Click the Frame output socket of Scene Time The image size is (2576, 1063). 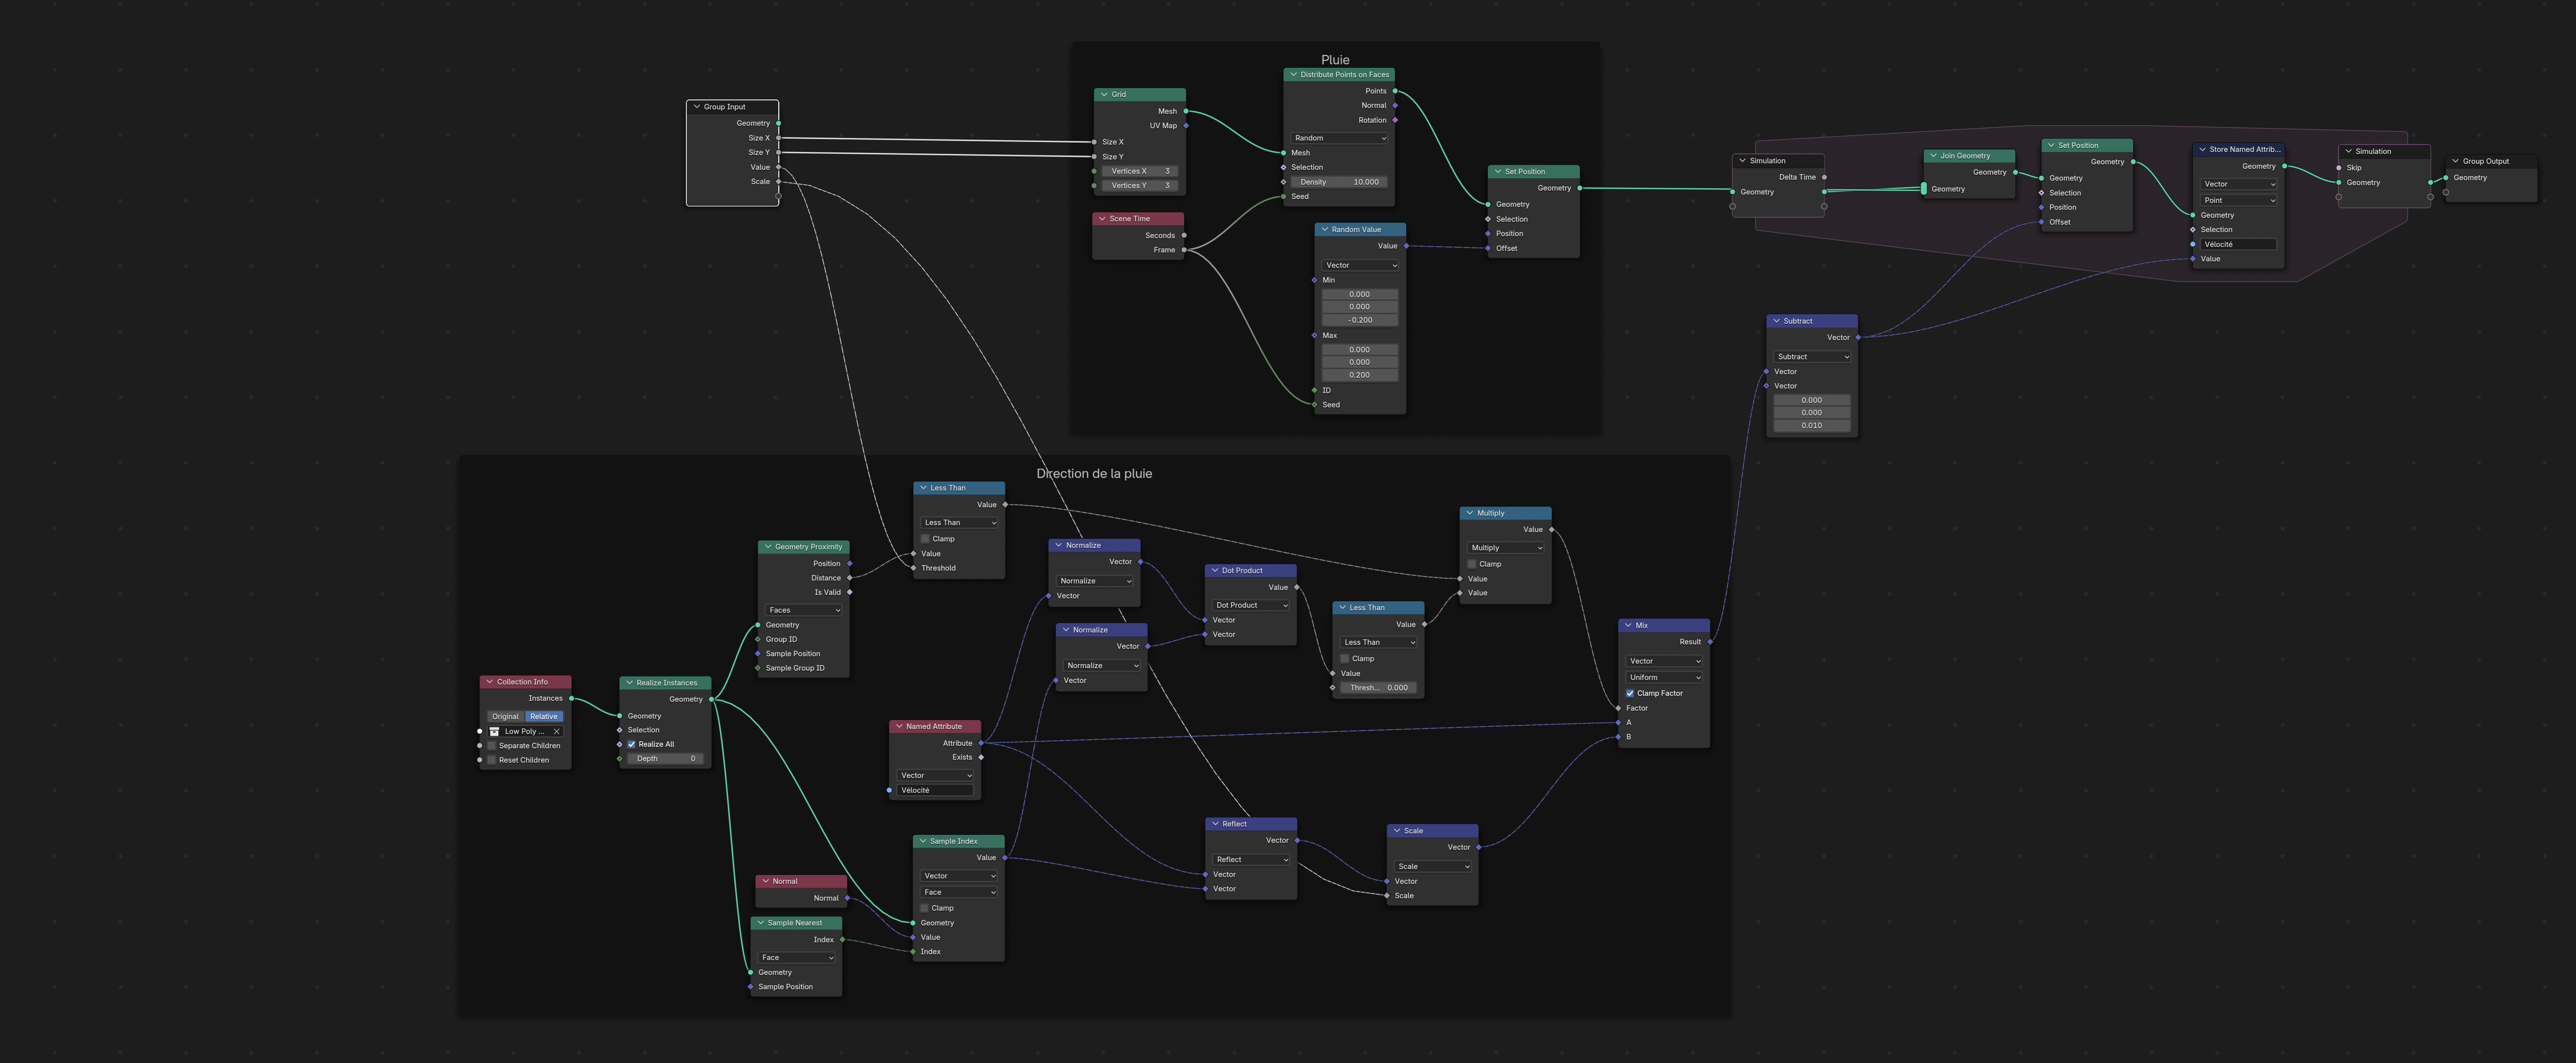[1184, 250]
